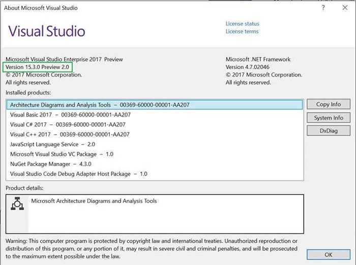The width and height of the screenshot is (356, 265).
Task: Click the Architecture Diagrams product details icon
Action: click(x=17, y=204)
